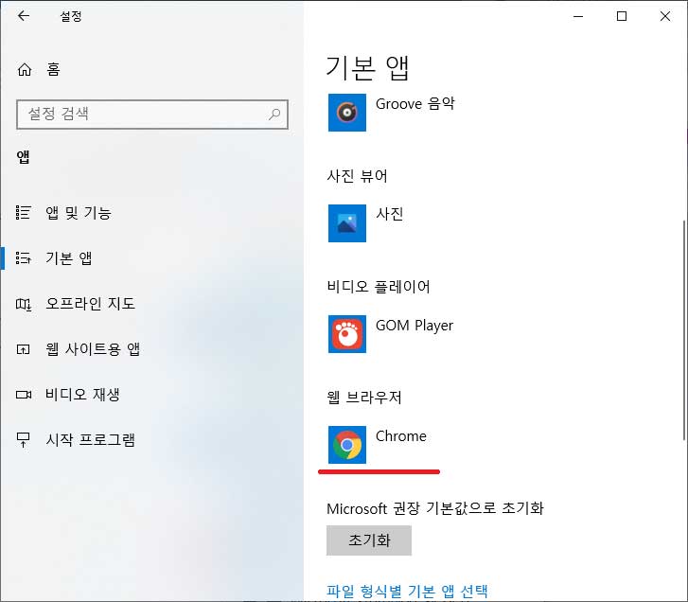The height and width of the screenshot is (602, 688).
Task: Click the Groove 음악 app icon
Action: click(x=347, y=113)
